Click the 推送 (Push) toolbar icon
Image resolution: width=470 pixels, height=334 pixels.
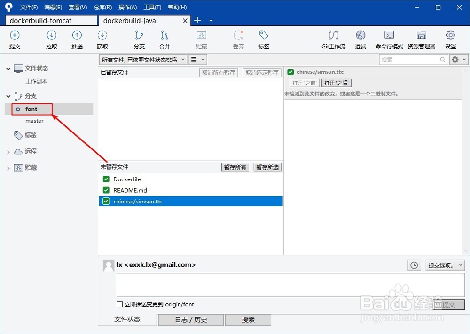[x=77, y=35]
